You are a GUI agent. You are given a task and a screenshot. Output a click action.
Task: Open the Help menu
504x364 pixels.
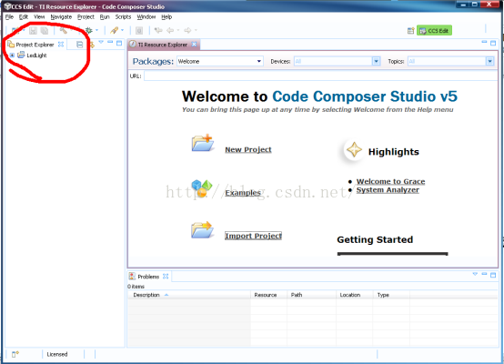click(166, 16)
